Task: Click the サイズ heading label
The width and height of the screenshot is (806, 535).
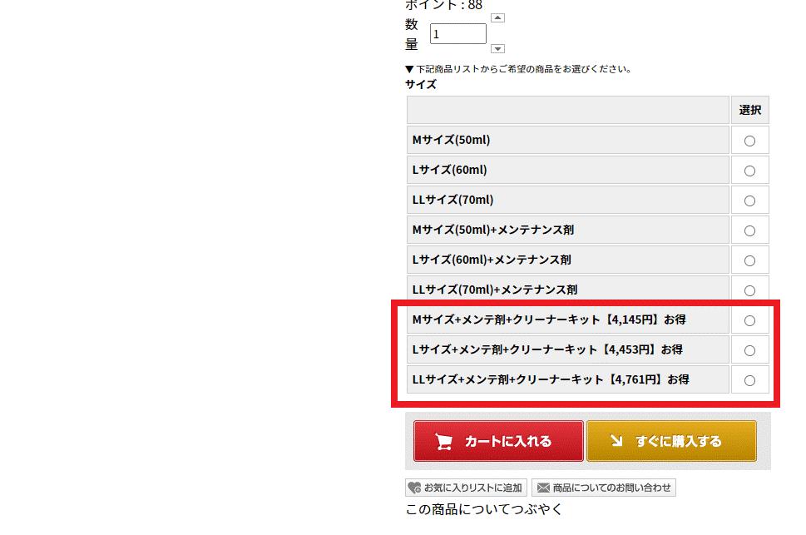Action: (421, 84)
